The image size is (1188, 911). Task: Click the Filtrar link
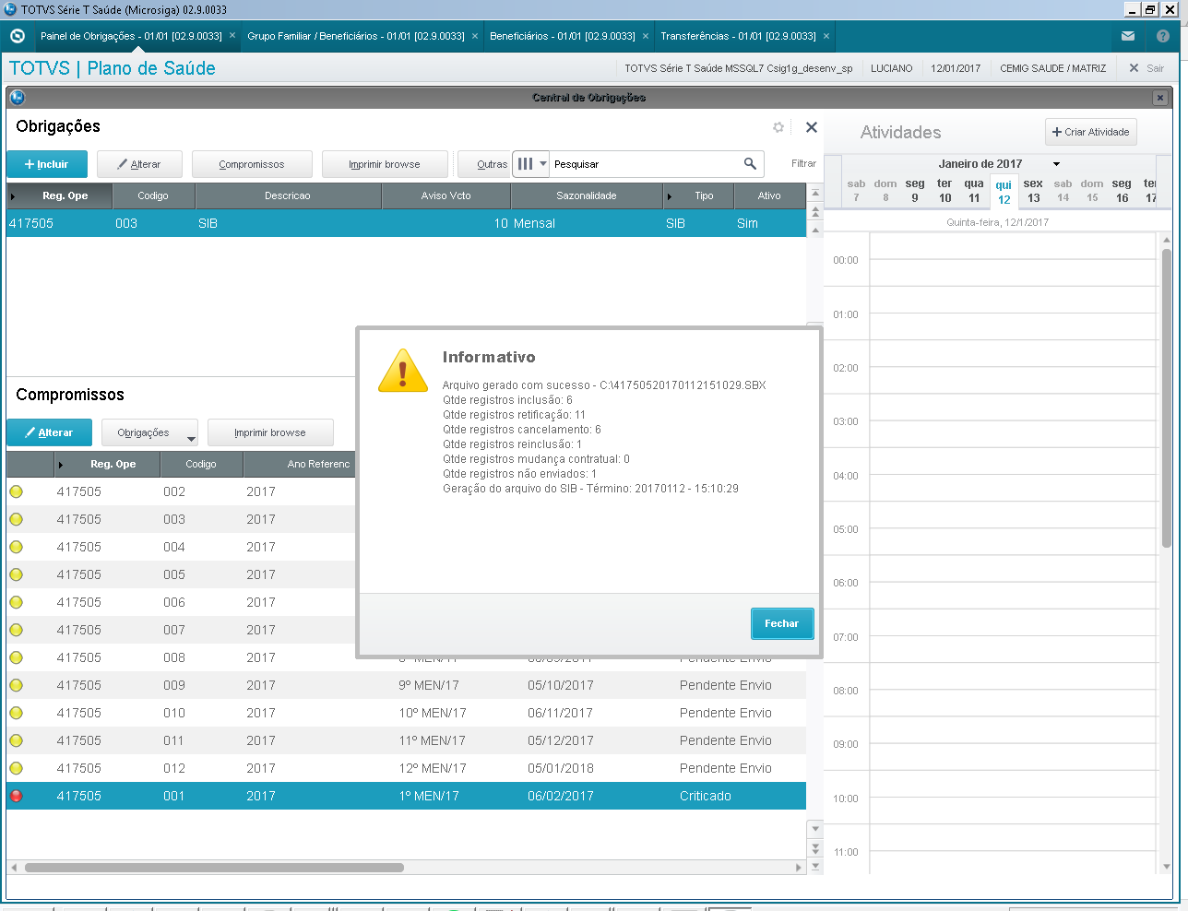(x=803, y=163)
